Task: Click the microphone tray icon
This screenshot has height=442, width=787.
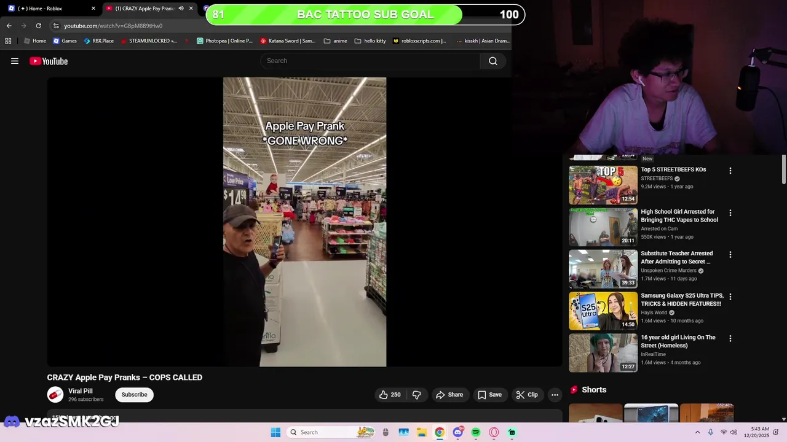Action: coord(711,432)
